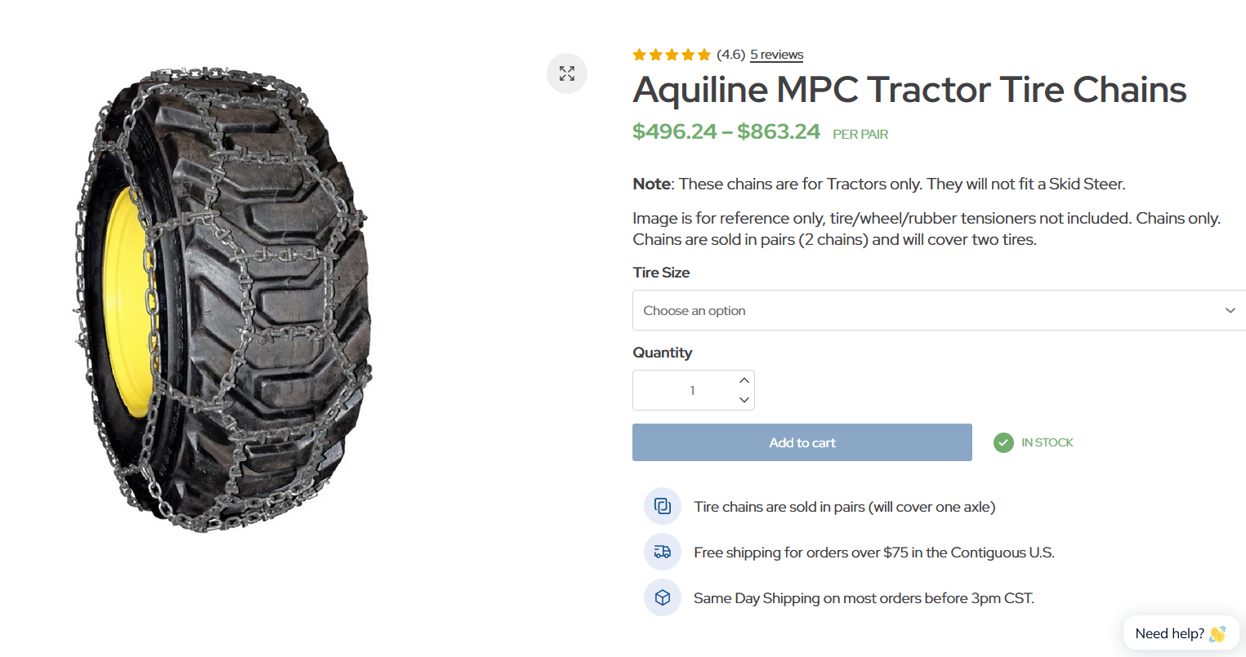Click the Tire Size chevron arrow
This screenshot has width=1246, height=657.
tap(1230, 310)
